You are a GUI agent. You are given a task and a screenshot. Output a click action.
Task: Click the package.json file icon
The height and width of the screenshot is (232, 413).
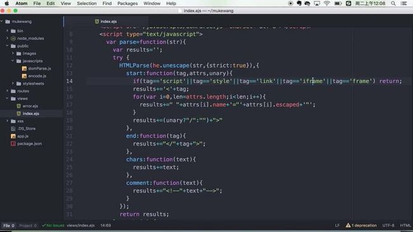pos(13,144)
